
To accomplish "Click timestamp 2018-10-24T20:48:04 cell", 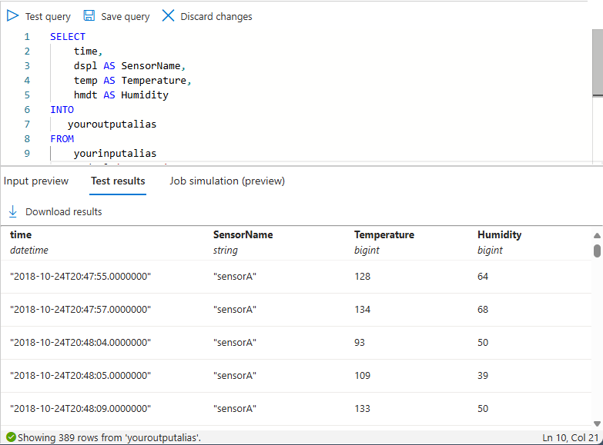I will (80, 343).
